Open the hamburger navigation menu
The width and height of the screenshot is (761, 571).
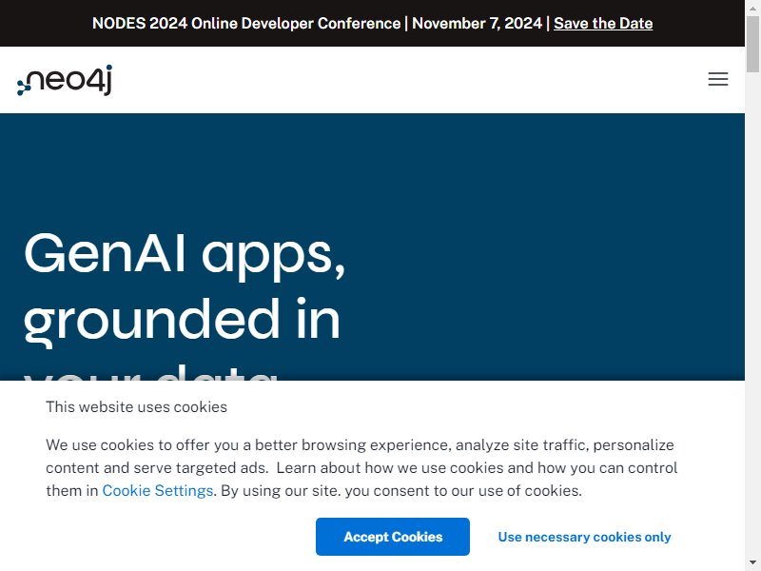[718, 79]
